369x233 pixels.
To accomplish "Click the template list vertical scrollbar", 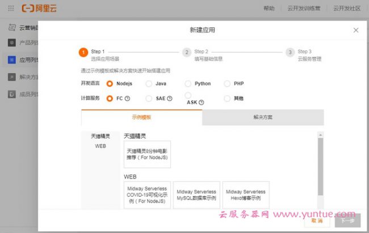I will [x=320, y=164].
